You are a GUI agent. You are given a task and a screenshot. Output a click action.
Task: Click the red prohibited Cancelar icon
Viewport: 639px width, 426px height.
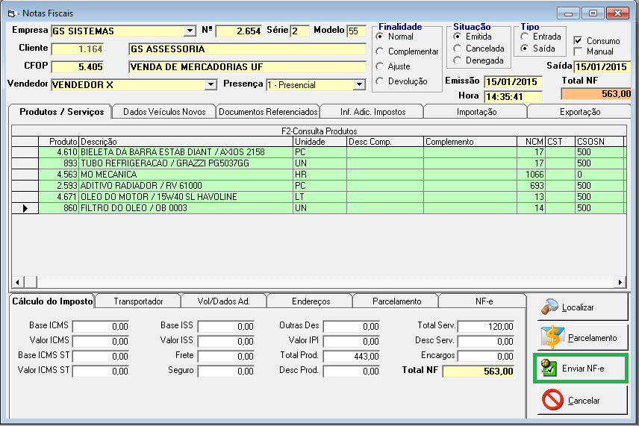click(552, 400)
